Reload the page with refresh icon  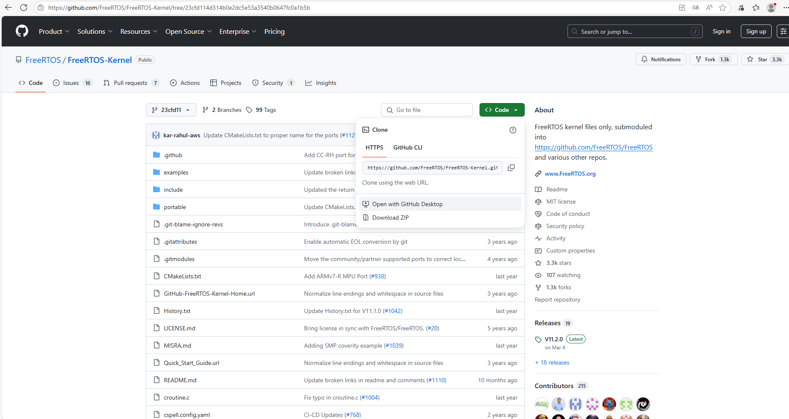click(24, 8)
